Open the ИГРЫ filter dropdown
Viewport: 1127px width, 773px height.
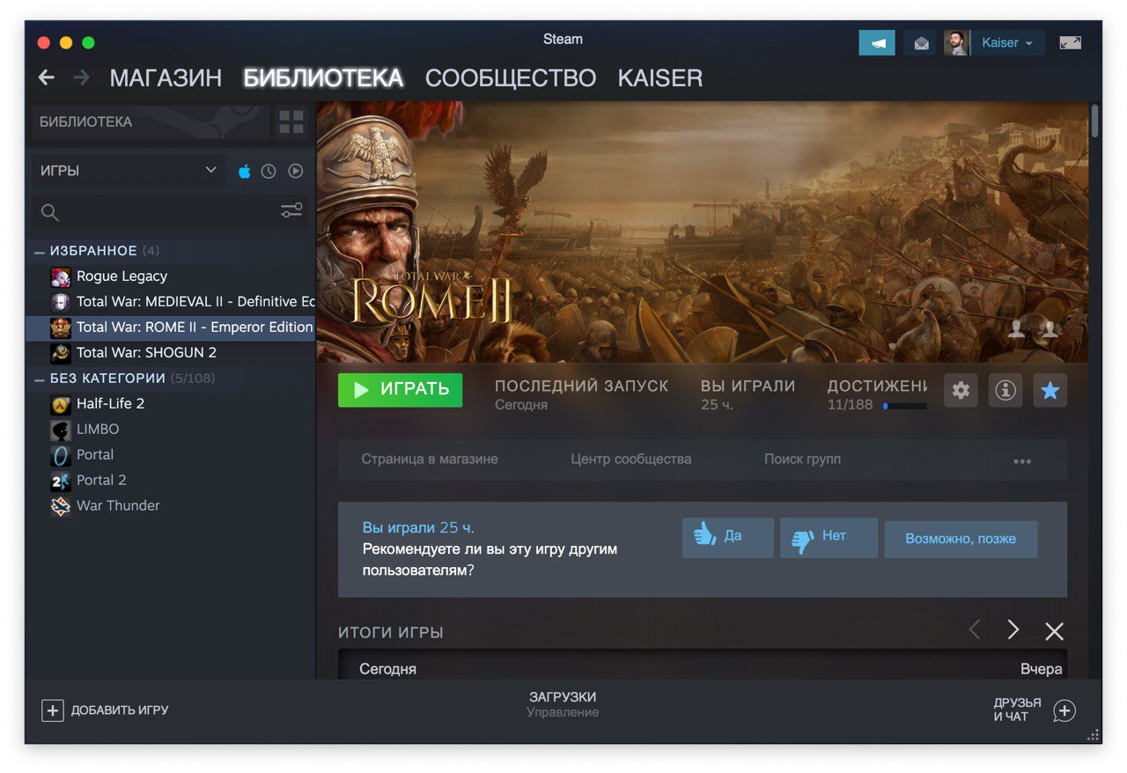pyautogui.click(x=129, y=171)
